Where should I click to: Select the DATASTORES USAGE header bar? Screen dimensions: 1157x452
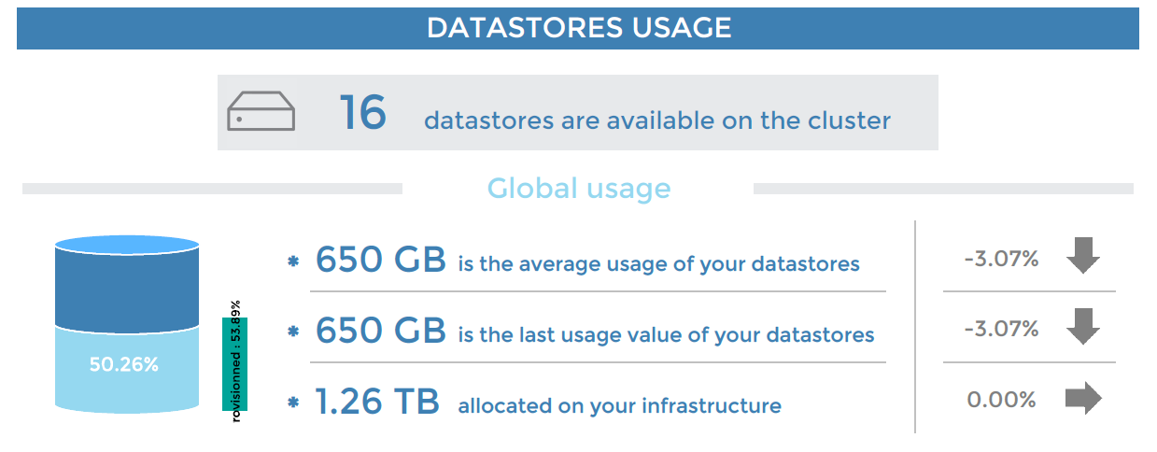pyautogui.click(x=578, y=28)
